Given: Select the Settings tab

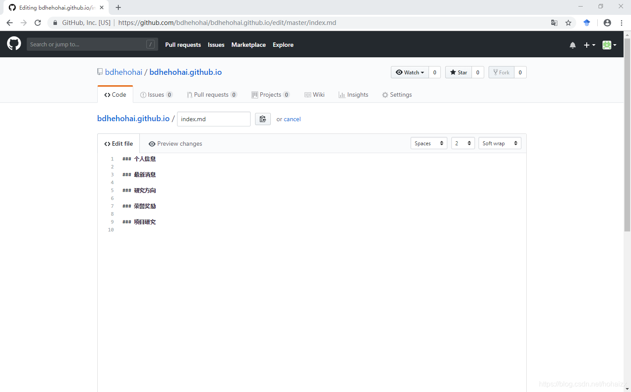Looking at the screenshot, I should coord(397,94).
